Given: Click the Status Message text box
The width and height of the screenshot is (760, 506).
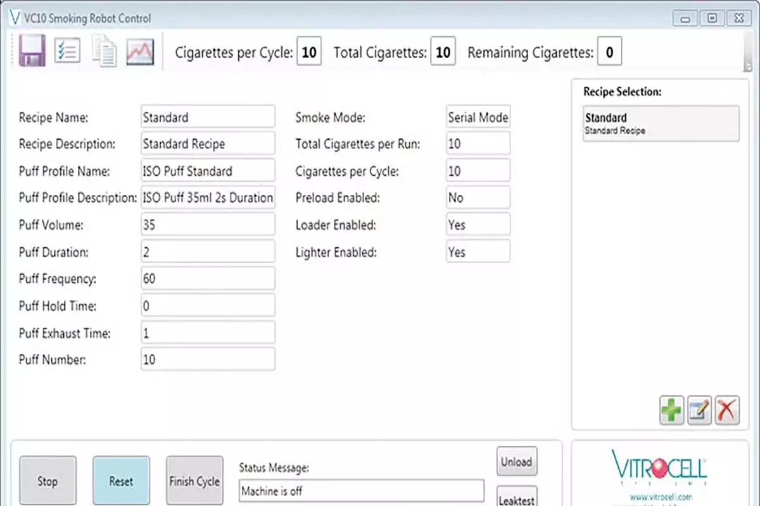Looking at the screenshot, I should [361, 491].
